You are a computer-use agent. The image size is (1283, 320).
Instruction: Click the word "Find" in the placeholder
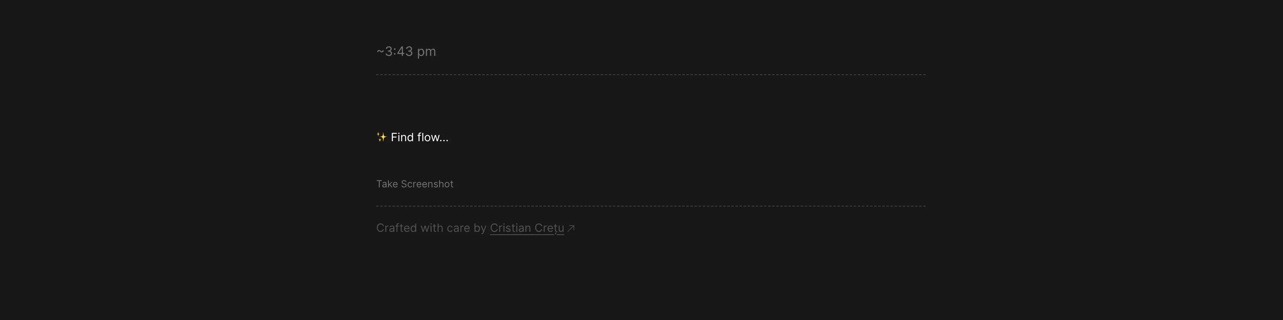pyautogui.click(x=402, y=137)
